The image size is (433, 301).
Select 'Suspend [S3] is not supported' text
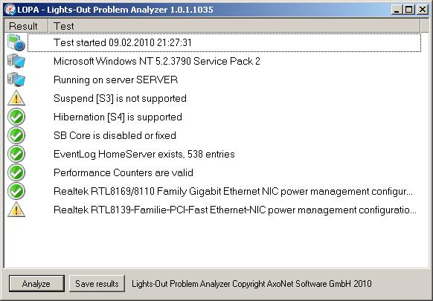tap(120, 98)
